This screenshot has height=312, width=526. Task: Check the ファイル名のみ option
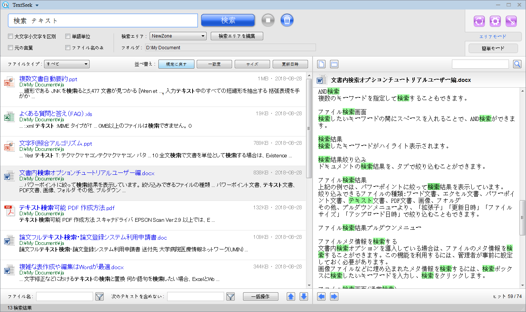coord(68,48)
